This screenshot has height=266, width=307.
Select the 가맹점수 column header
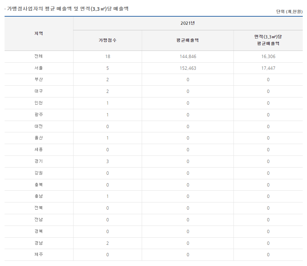tap(107, 40)
